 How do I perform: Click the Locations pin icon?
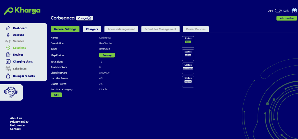click(8, 48)
